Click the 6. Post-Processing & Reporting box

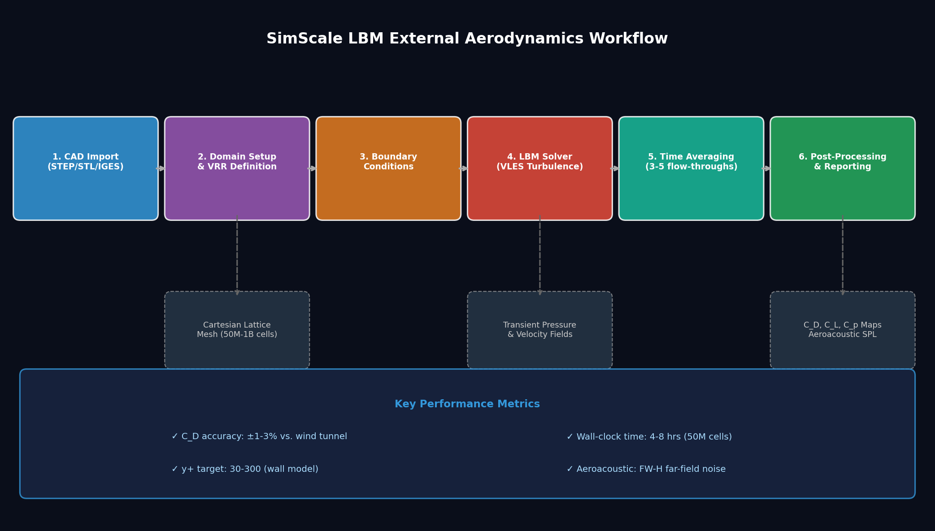(x=843, y=168)
